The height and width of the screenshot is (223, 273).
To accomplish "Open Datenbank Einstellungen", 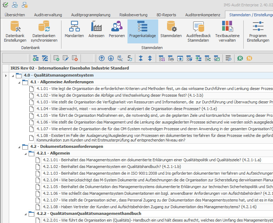I will point(15,31).
